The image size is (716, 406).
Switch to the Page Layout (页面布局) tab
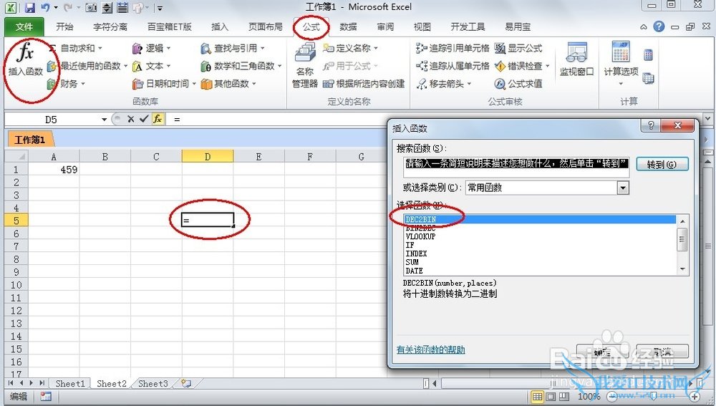point(266,27)
